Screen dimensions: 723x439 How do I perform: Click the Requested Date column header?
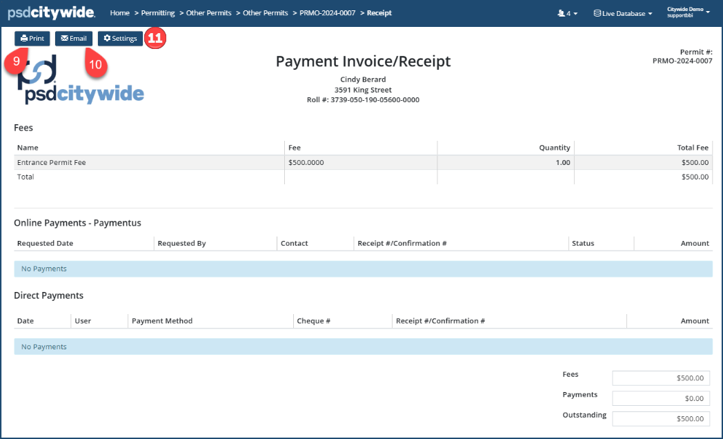tap(45, 243)
